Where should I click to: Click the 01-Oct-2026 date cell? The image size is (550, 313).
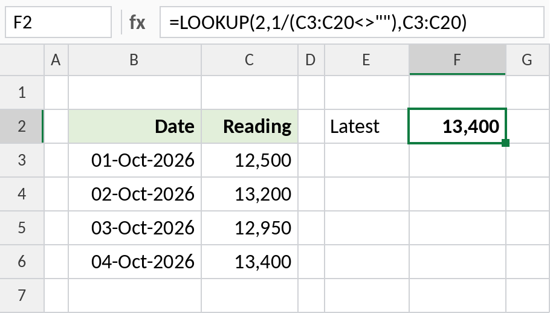(x=135, y=160)
